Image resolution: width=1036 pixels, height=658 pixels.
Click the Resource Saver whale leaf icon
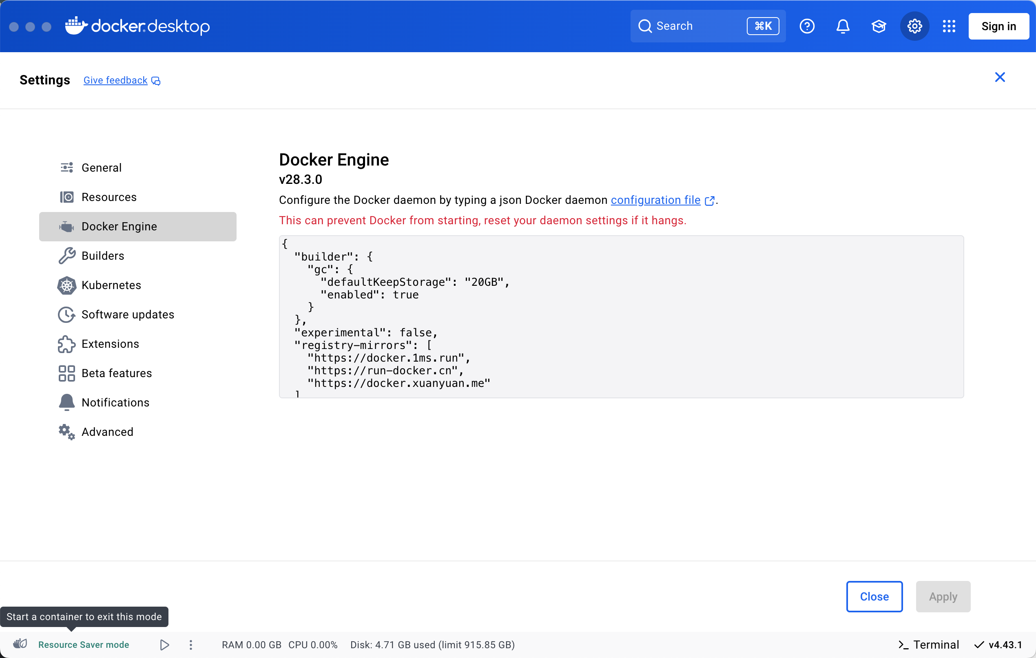[20, 644]
